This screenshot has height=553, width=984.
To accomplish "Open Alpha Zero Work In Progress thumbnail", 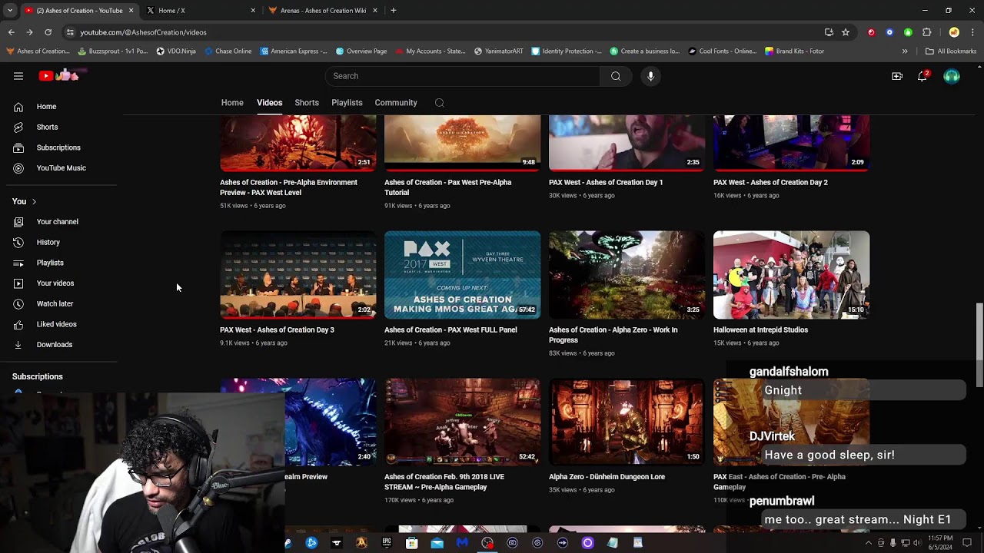I will pyautogui.click(x=627, y=275).
